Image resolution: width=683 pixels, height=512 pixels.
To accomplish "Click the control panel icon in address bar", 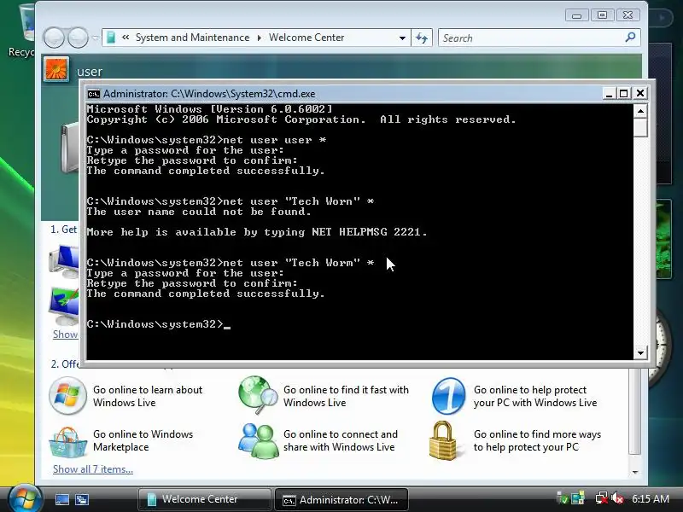I will (111, 38).
